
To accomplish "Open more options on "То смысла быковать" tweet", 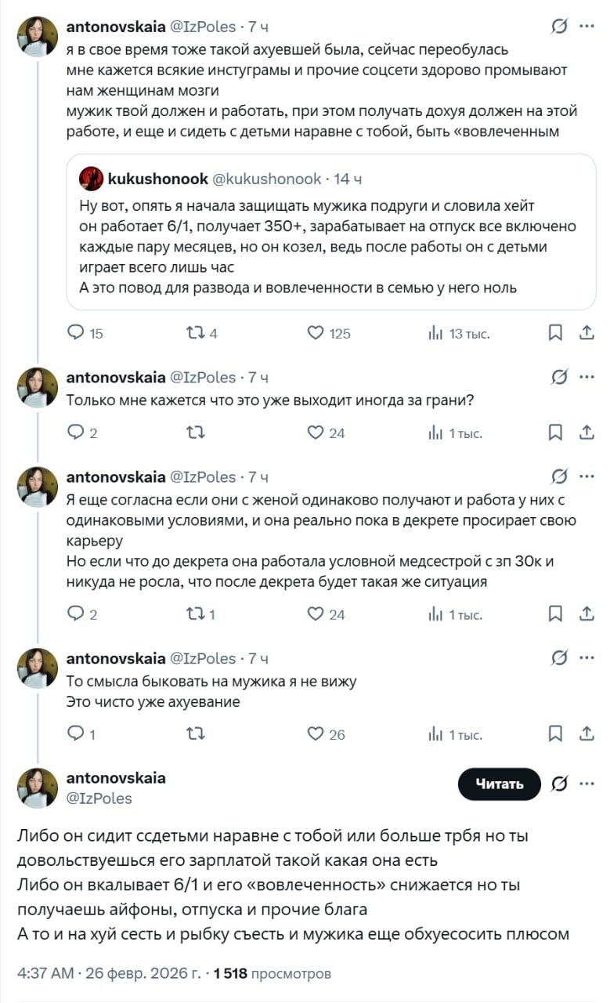I will click(586, 658).
